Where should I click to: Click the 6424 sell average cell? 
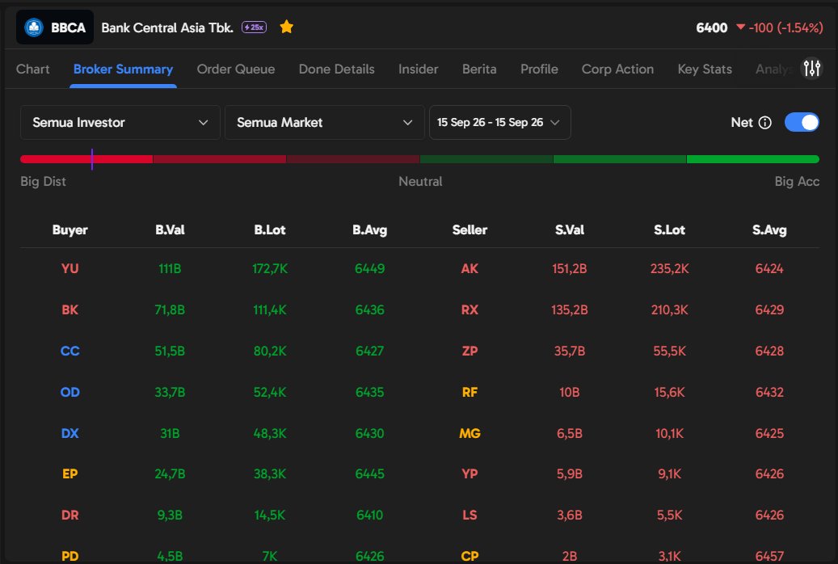coord(769,268)
